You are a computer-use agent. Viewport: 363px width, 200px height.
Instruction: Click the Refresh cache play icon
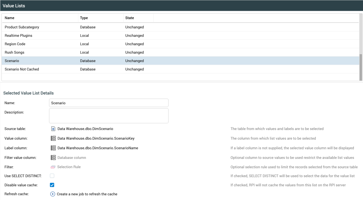(x=53, y=194)
